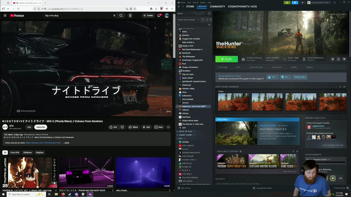This screenshot has width=351, height=197.
Task: Open Steam friends activity green button
Action: tap(287, 2)
